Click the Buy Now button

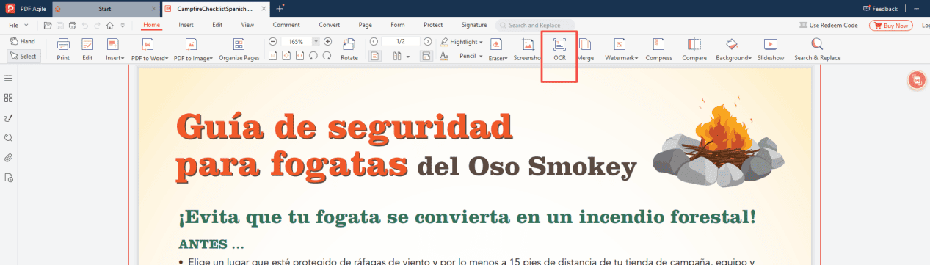(890, 25)
